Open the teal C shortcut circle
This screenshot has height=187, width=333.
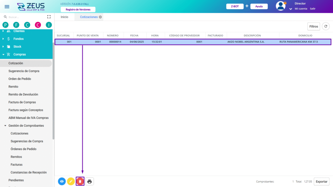click(27, 25)
